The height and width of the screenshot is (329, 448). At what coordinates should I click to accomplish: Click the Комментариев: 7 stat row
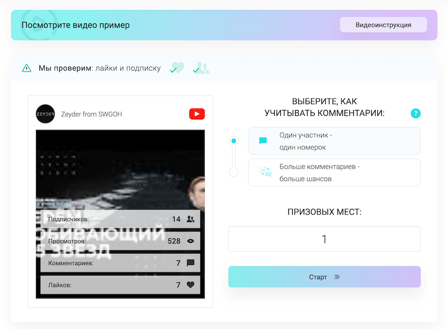click(120, 263)
